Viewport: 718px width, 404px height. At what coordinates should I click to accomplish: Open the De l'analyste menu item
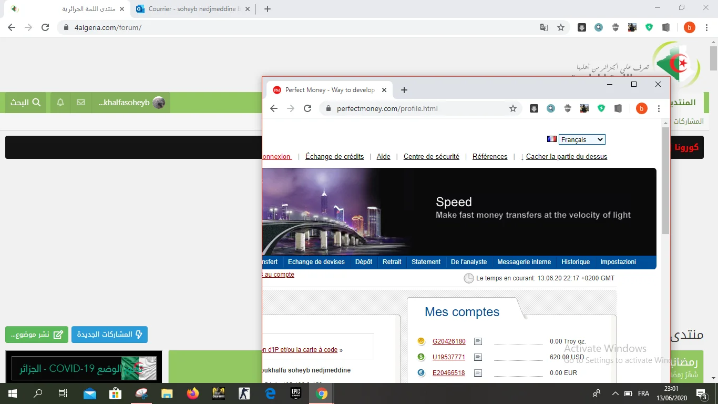pyautogui.click(x=469, y=262)
